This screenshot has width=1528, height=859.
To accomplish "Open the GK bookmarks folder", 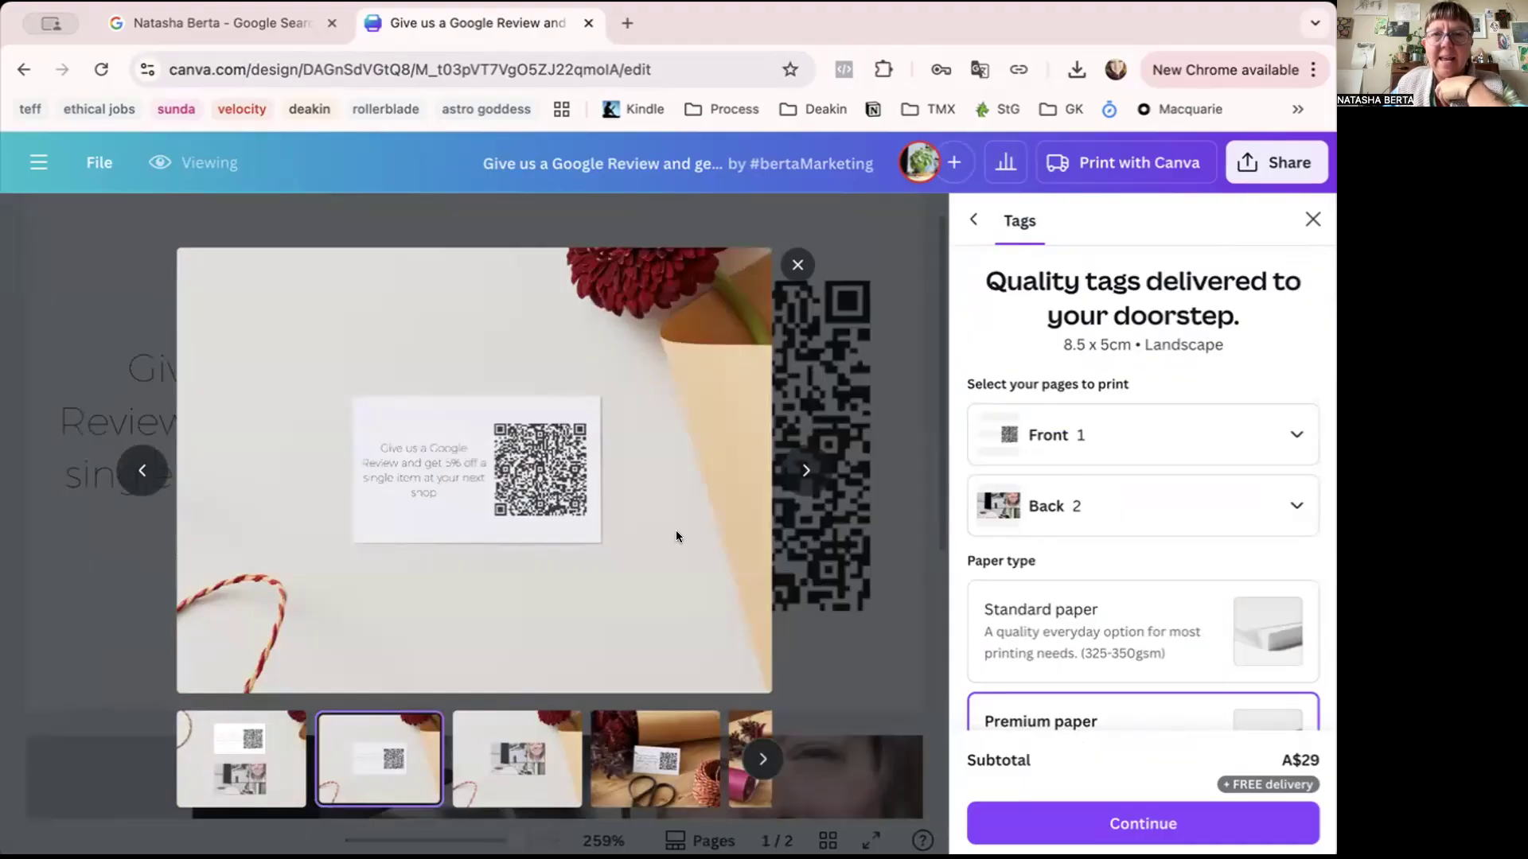I will 1062,109.
